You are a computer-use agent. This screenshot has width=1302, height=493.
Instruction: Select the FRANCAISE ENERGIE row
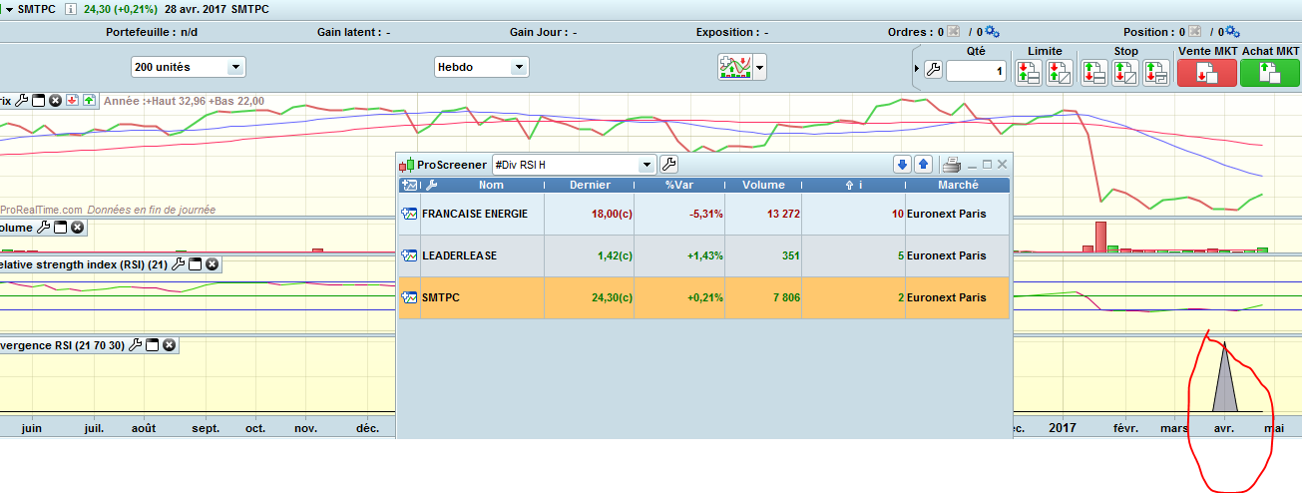point(704,214)
